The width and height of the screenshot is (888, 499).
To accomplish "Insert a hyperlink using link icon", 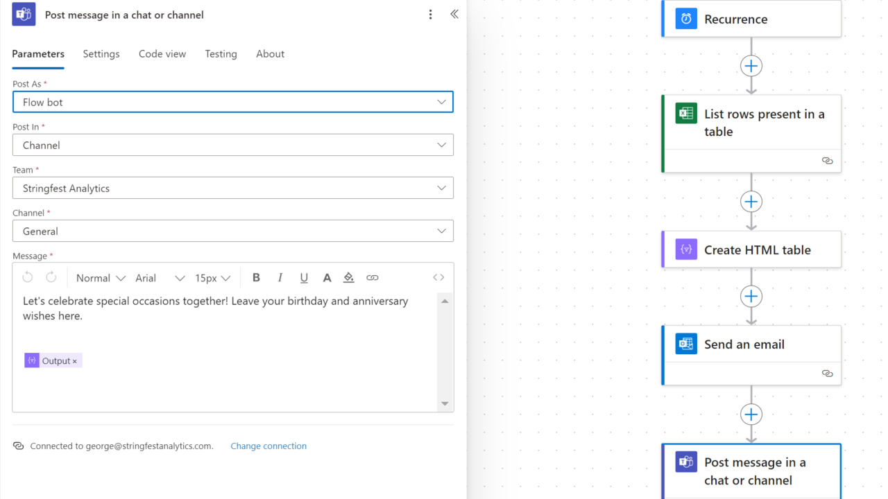I will click(373, 278).
